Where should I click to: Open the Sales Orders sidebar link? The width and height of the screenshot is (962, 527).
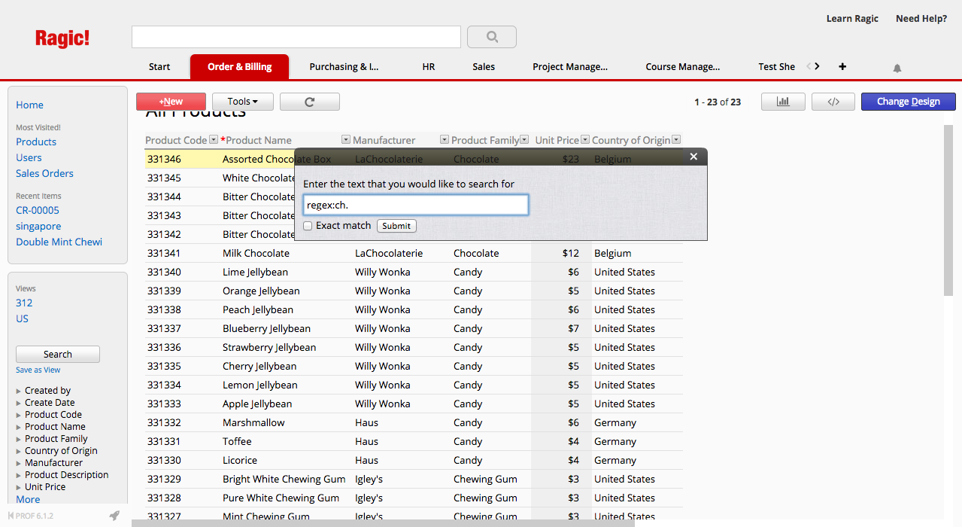45,174
